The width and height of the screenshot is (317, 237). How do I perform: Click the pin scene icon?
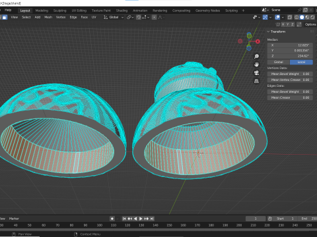pos(299,10)
